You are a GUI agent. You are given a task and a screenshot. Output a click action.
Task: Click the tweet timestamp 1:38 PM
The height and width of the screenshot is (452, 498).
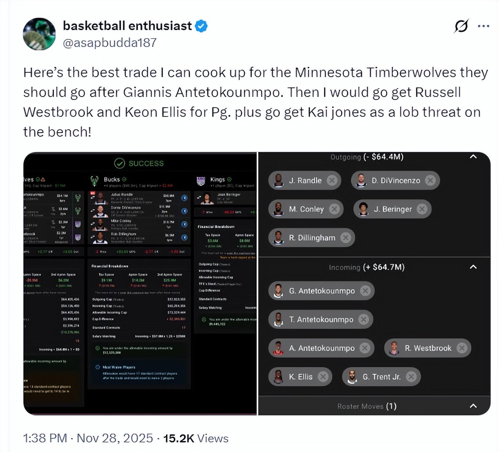[x=45, y=438]
